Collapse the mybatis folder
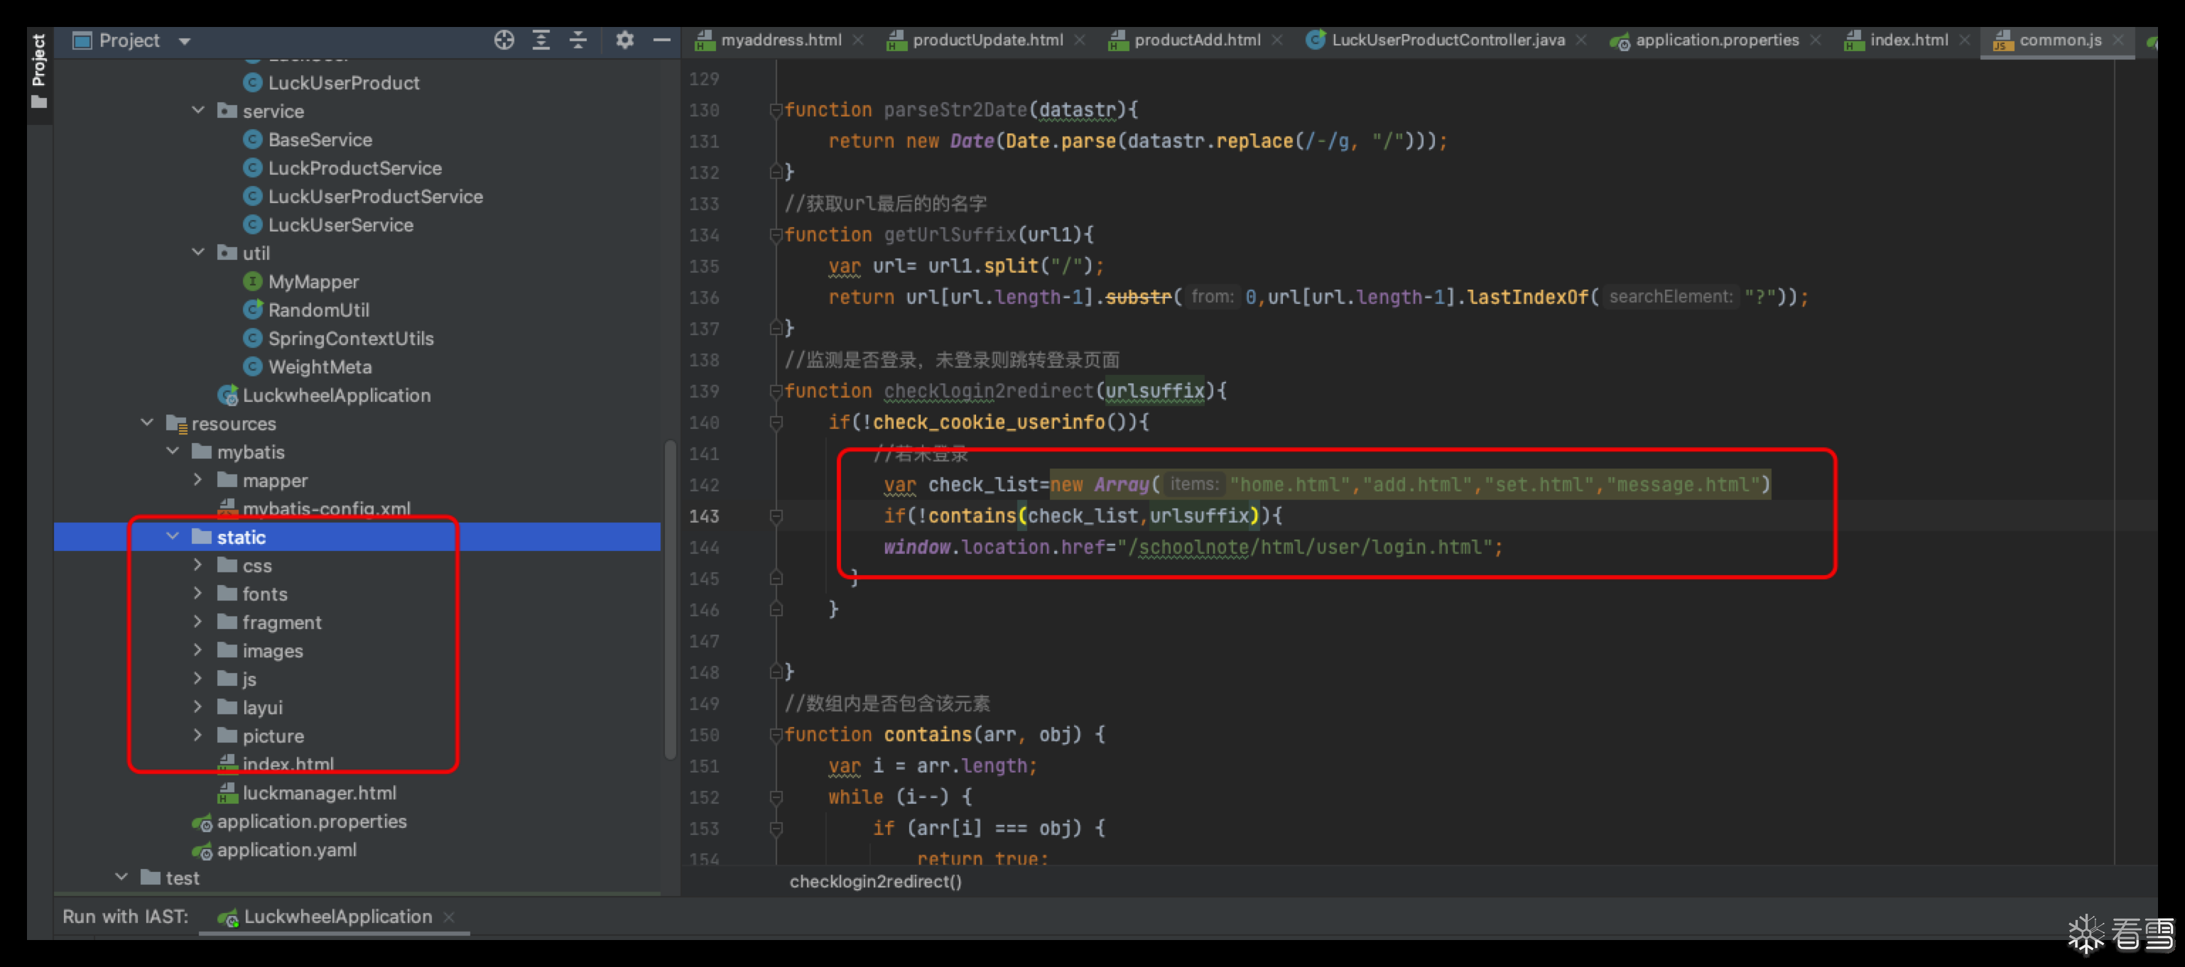This screenshot has width=2185, height=967. click(173, 451)
